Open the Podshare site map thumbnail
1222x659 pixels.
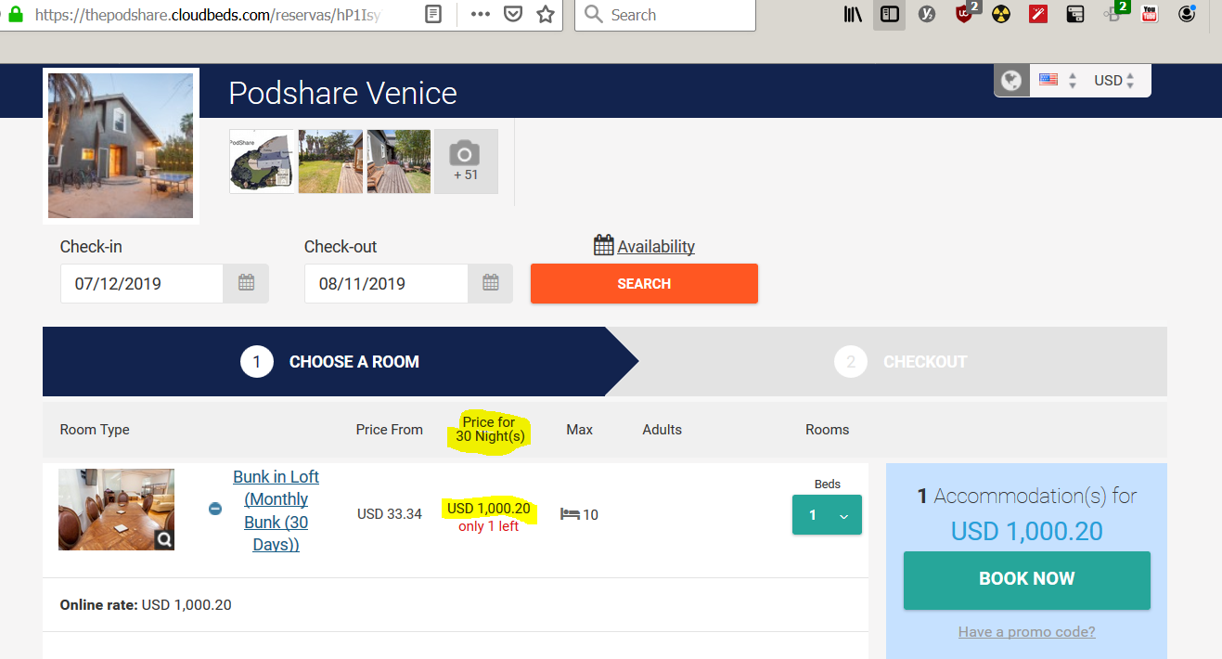click(262, 162)
